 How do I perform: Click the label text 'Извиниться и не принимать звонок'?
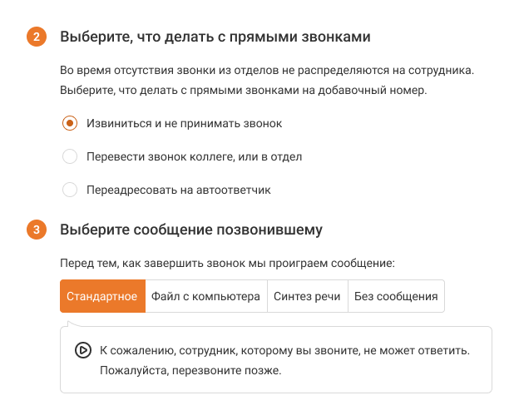coord(184,123)
